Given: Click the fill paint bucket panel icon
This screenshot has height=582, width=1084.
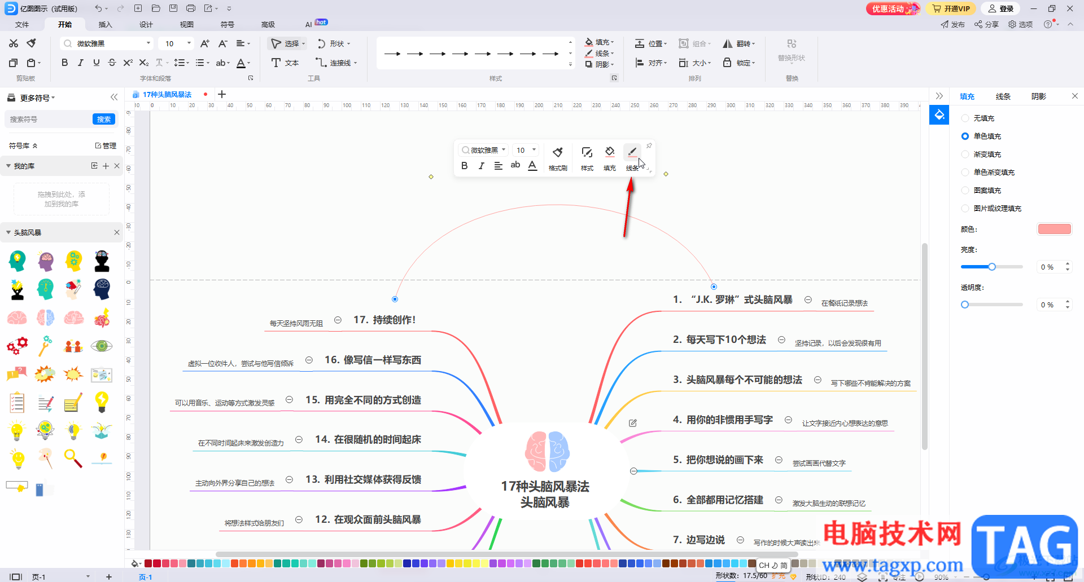Looking at the screenshot, I should tap(939, 115).
